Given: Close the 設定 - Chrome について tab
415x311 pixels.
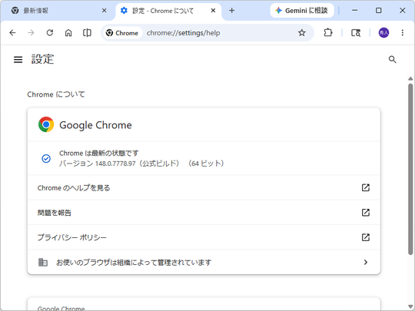Looking at the screenshot, I should 213,11.
